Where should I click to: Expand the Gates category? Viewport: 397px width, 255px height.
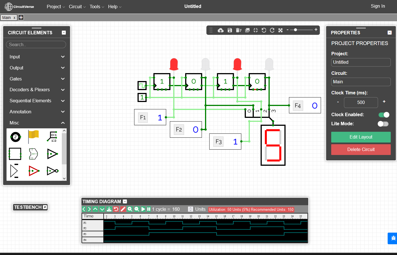tap(37, 79)
